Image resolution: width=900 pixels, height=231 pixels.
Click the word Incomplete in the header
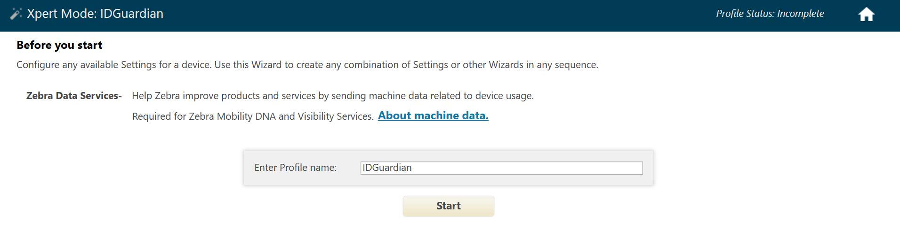pyautogui.click(x=800, y=14)
